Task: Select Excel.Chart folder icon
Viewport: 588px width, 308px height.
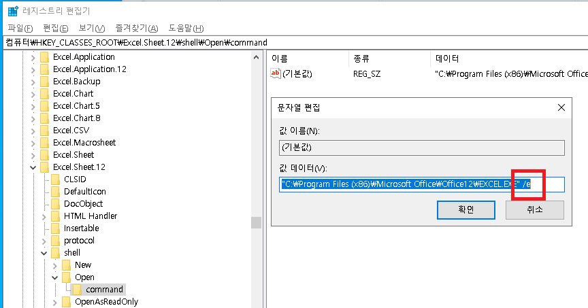Action: point(44,94)
